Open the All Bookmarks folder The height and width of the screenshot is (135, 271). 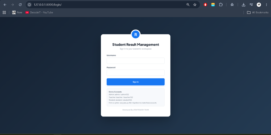pos(258,12)
